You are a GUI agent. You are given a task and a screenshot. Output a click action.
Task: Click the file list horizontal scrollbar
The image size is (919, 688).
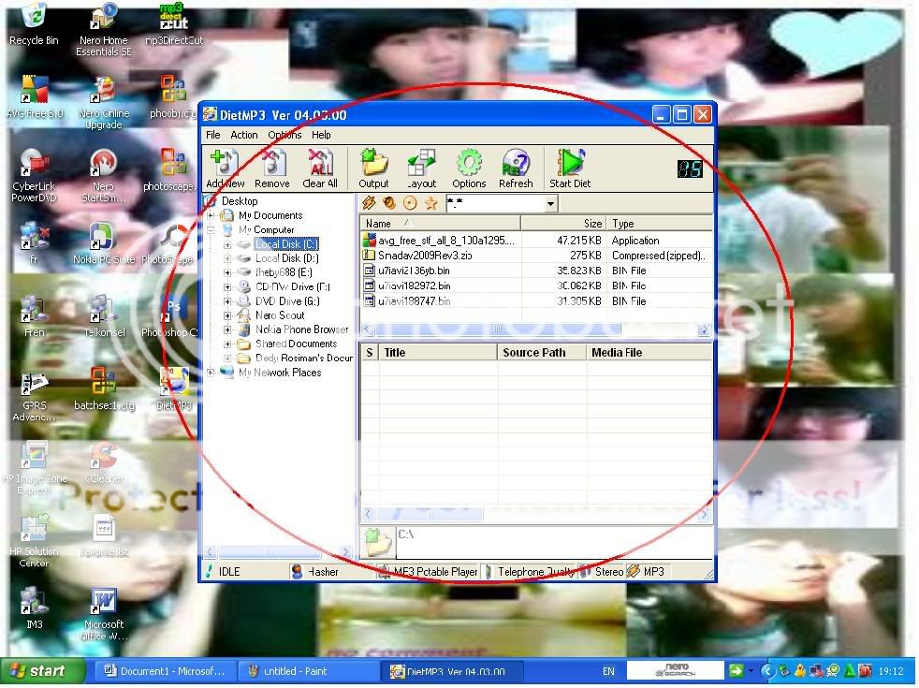click(533, 329)
